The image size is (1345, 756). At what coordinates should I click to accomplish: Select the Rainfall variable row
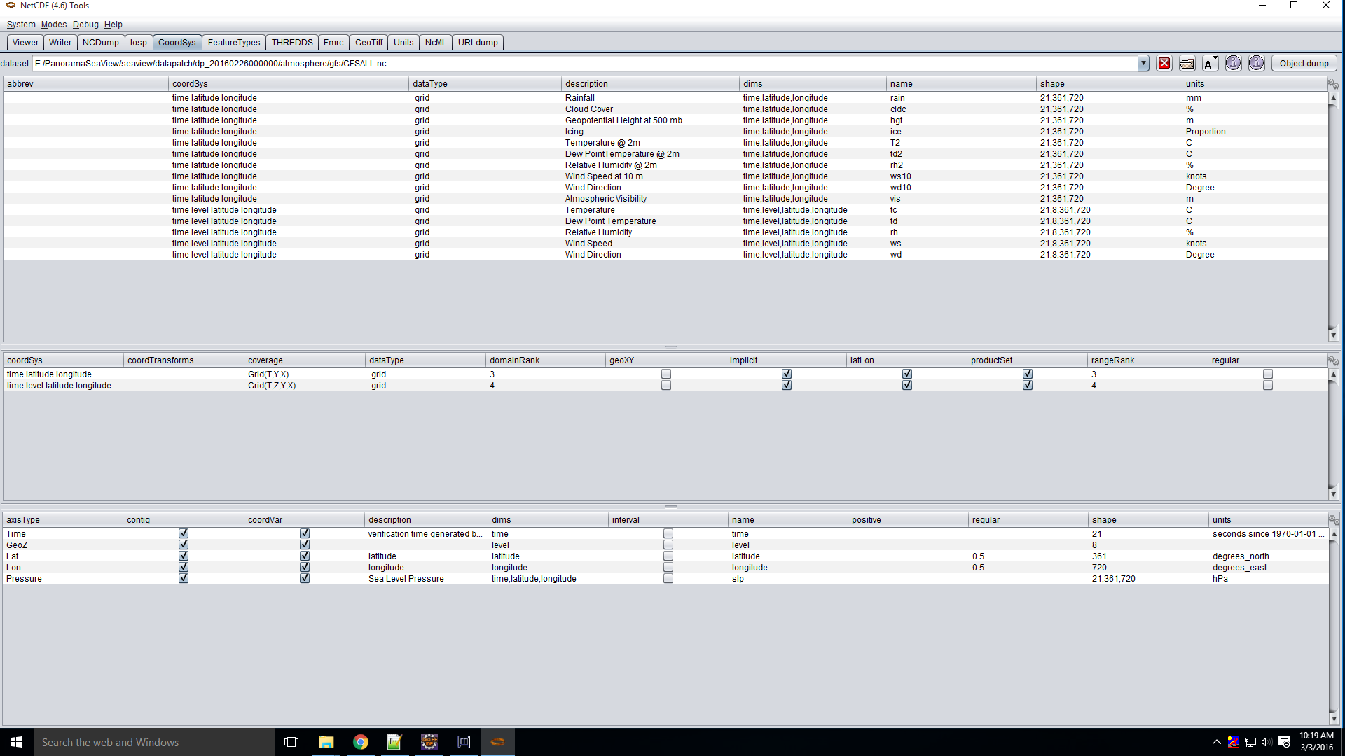[x=579, y=98]
